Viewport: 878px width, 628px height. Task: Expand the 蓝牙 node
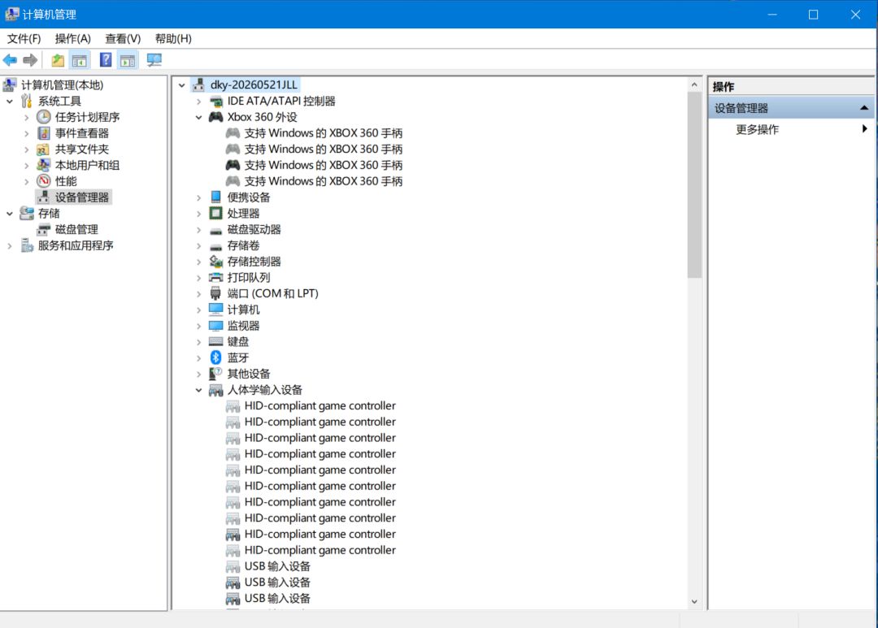pyautogui.click(x=199, y=357)
